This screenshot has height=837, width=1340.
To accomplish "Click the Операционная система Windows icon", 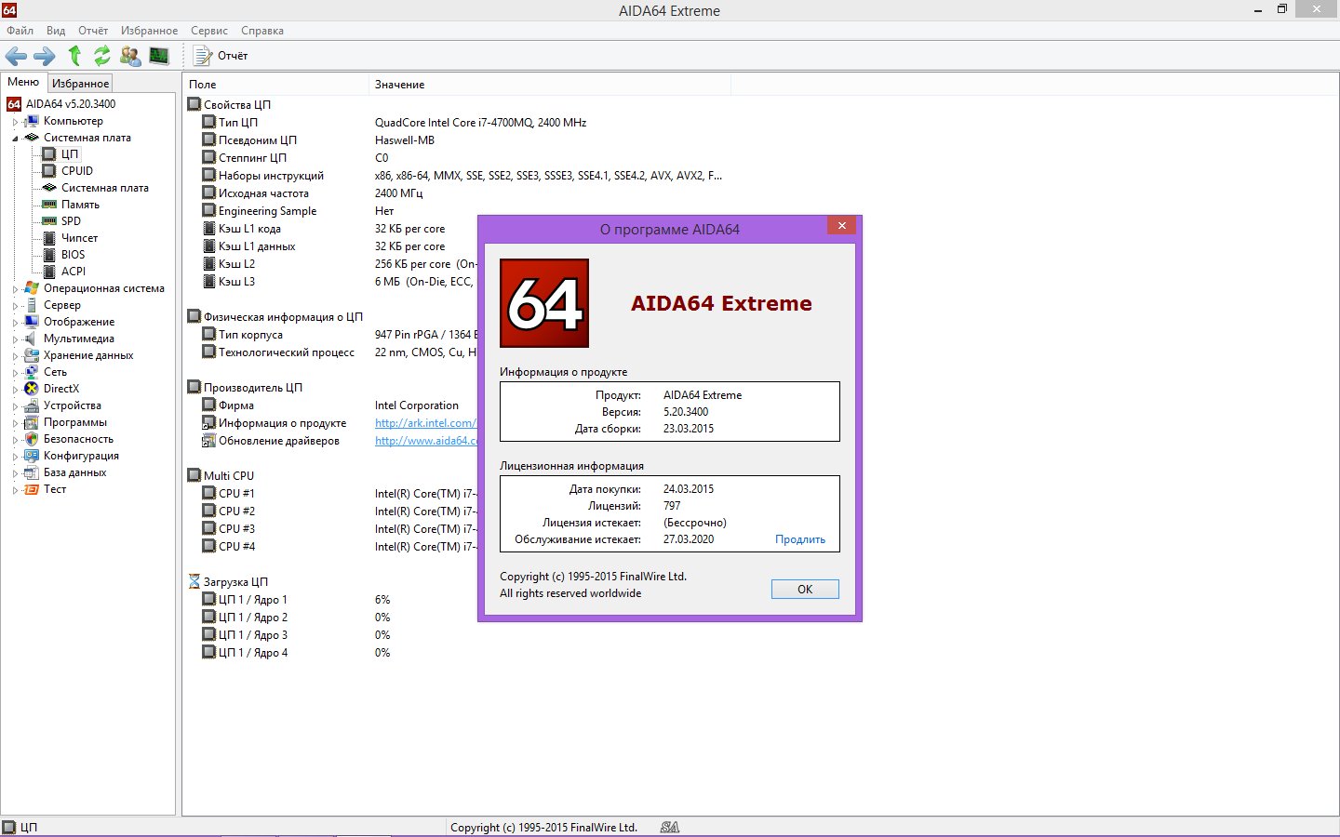I will [32, 288].
